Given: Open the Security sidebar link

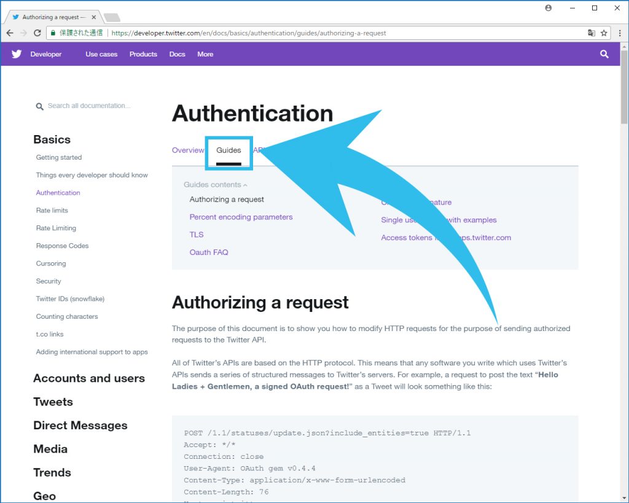Looking at the screenshot, I should 49,281.
